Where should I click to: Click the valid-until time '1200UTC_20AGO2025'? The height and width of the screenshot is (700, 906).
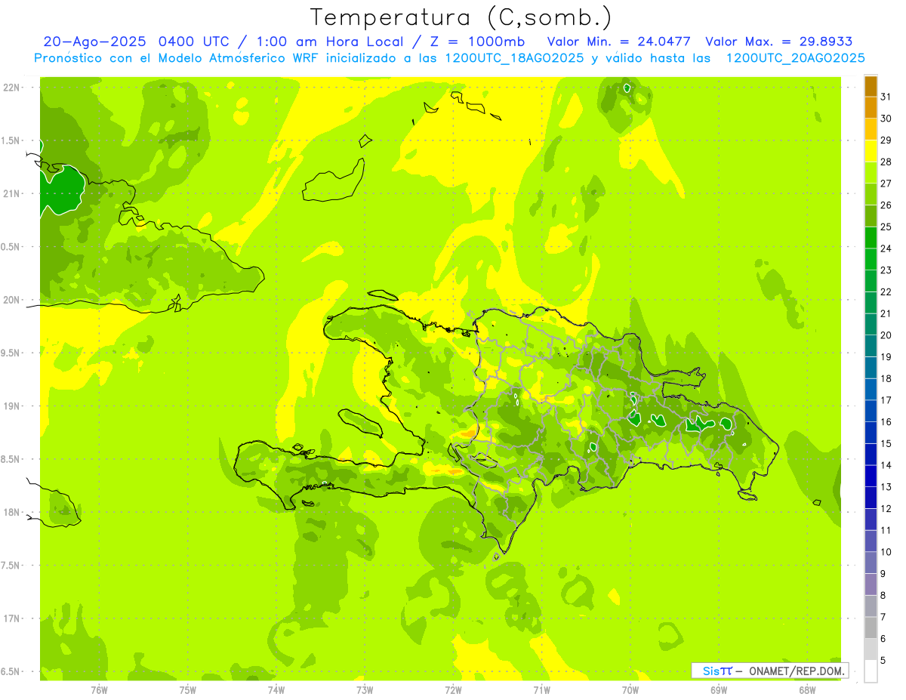795,58
